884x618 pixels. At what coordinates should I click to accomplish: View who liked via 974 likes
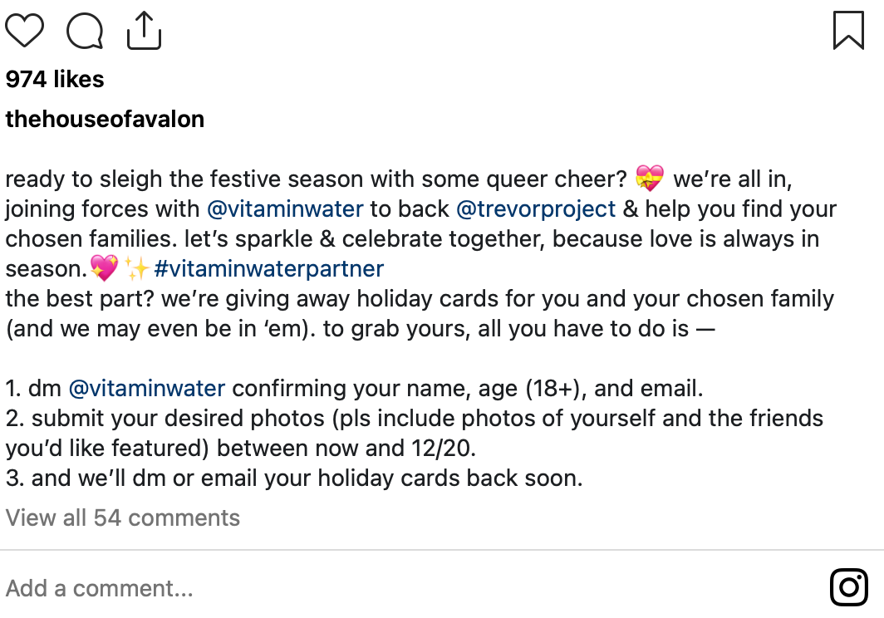click(x=55, y=79)
